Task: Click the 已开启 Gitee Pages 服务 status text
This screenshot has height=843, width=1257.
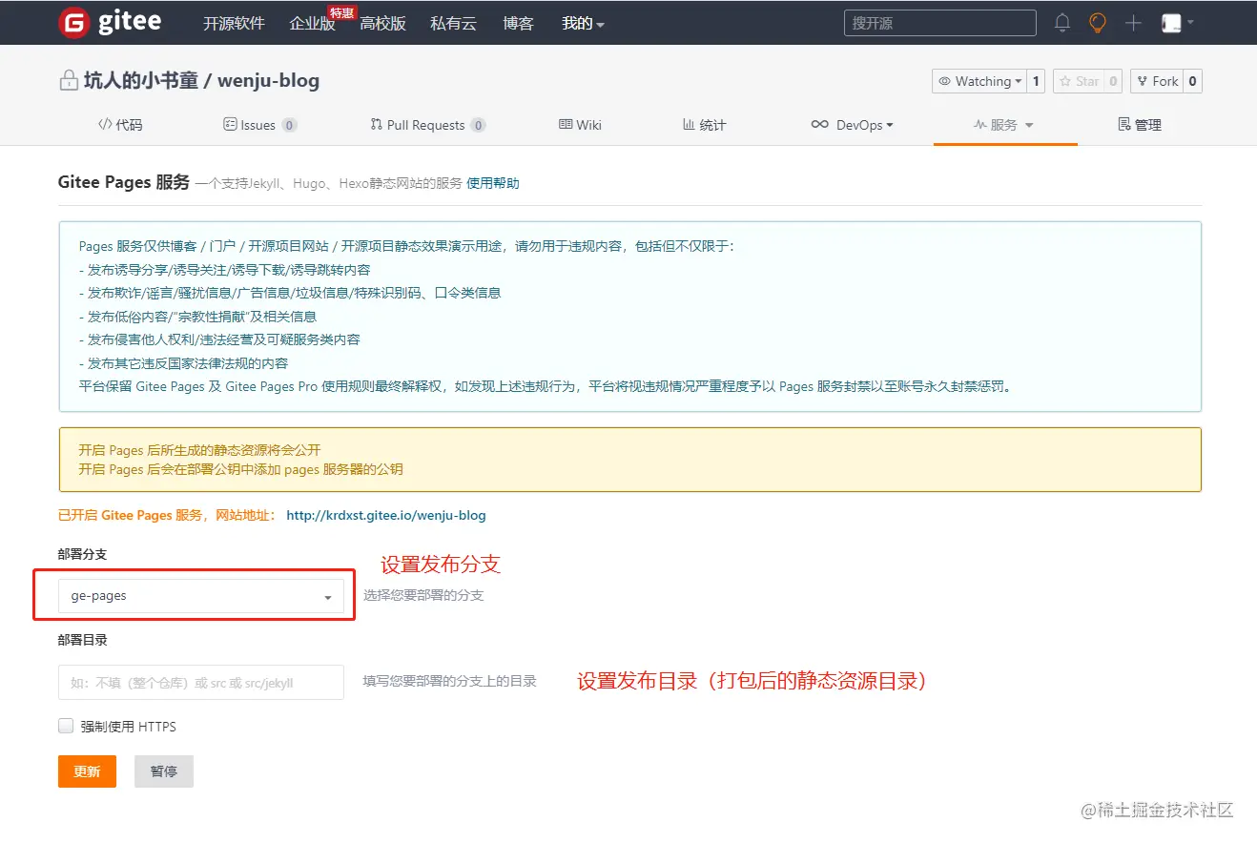Action: click(167, 515)
